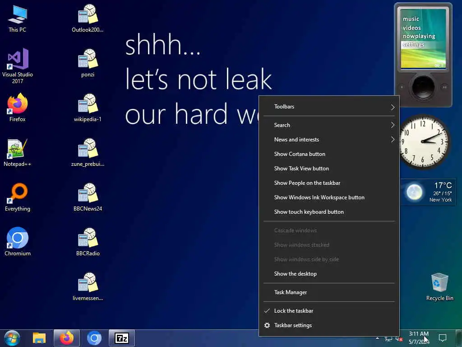This screenshot has width=462, height=347.
Task: Open Task Manager from context menu
Action: coord(329,292)
